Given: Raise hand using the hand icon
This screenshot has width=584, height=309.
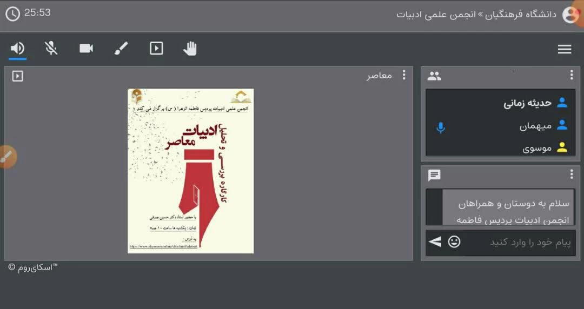Looking at the screenshot, I should point(190,49).
